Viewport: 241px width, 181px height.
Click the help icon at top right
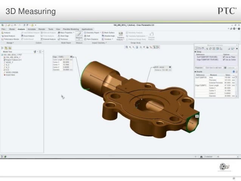point(239,29)
